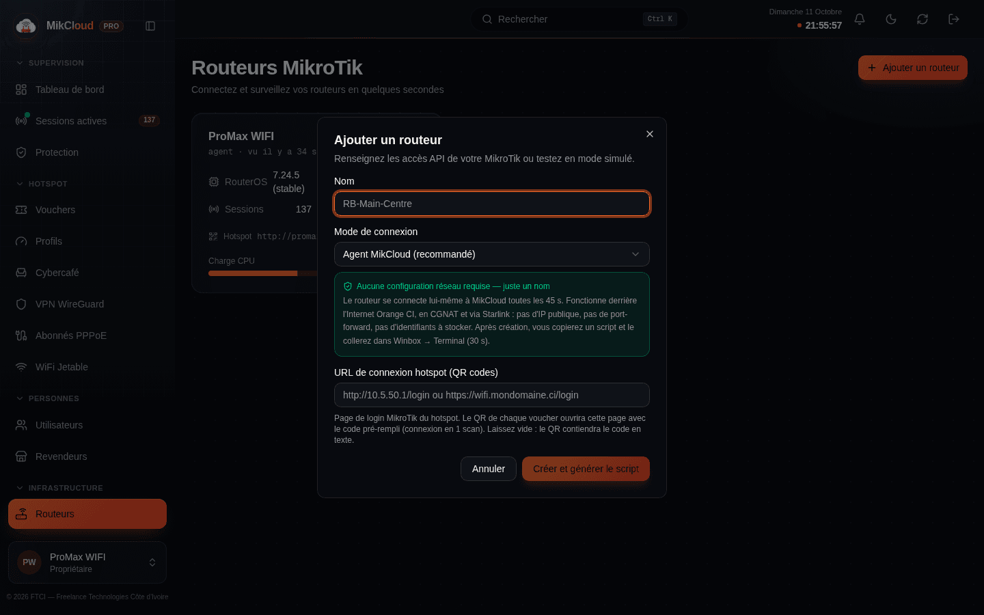The image size is (984, 615).
Task: Click the logout icon in header
Action: [954, 19]
